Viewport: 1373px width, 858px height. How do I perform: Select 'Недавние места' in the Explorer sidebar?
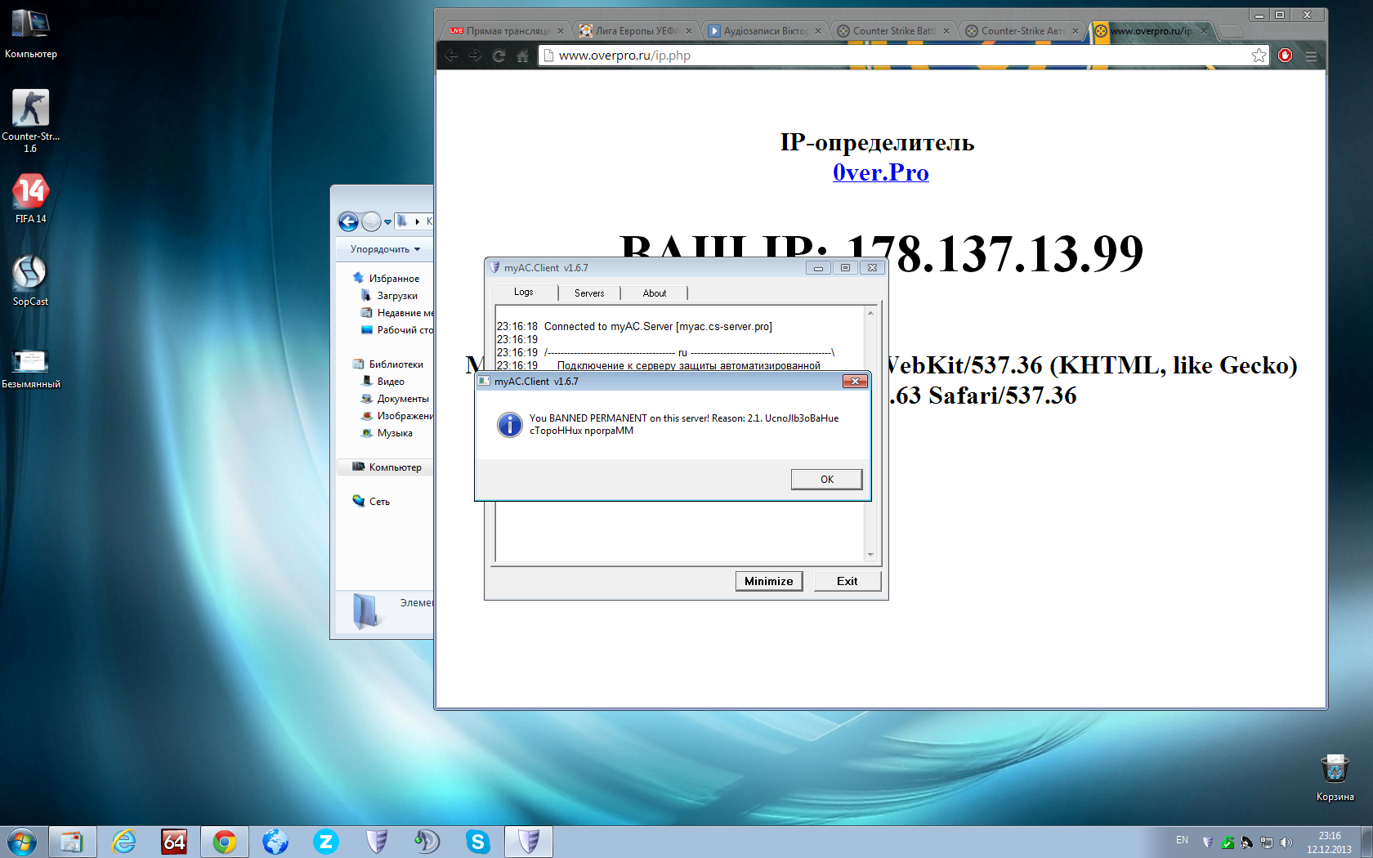click(x=396, y=313)
